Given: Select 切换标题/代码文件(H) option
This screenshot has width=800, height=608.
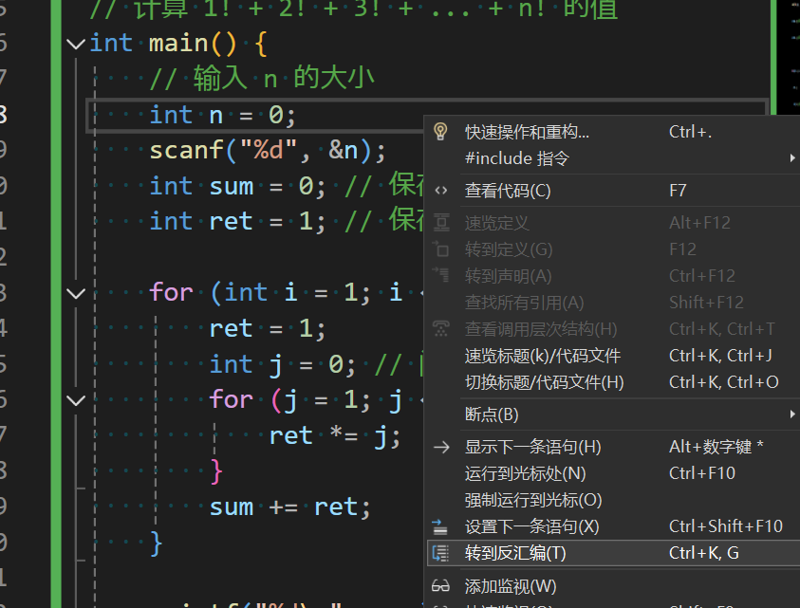Looking at the screenshot, I should 544,382.
